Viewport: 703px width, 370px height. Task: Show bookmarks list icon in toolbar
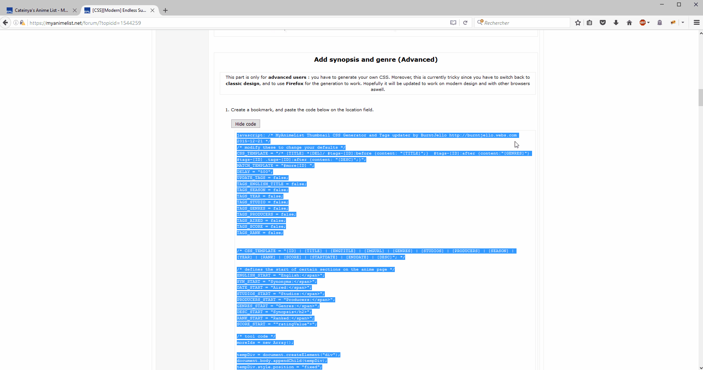coord(589,23)
